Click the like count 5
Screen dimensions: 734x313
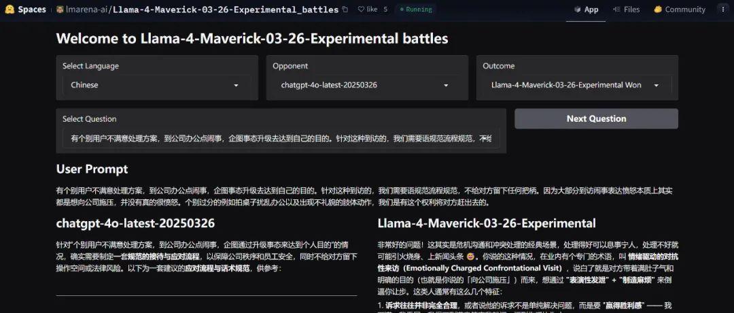tap(385, 10)
